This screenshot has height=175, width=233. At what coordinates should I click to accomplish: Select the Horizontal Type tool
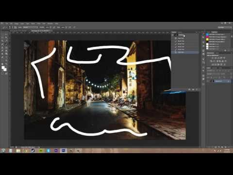click(6, 57)
